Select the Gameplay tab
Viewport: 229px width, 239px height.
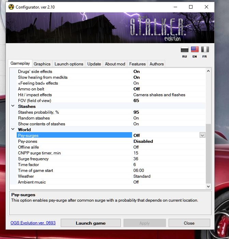(x=20, y=63)
